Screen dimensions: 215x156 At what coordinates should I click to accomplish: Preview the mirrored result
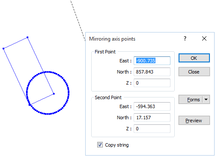point(194,121)
